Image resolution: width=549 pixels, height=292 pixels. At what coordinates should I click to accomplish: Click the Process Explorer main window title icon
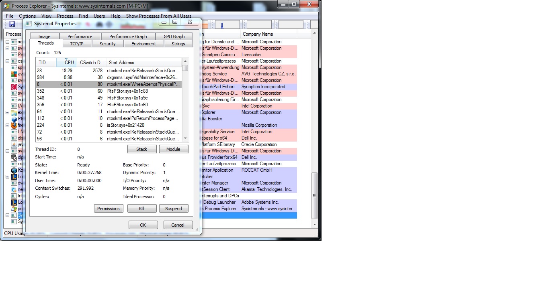point(6,6)
